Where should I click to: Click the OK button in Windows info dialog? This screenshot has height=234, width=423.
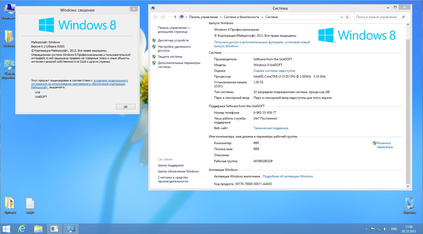(x=126, y=107)
